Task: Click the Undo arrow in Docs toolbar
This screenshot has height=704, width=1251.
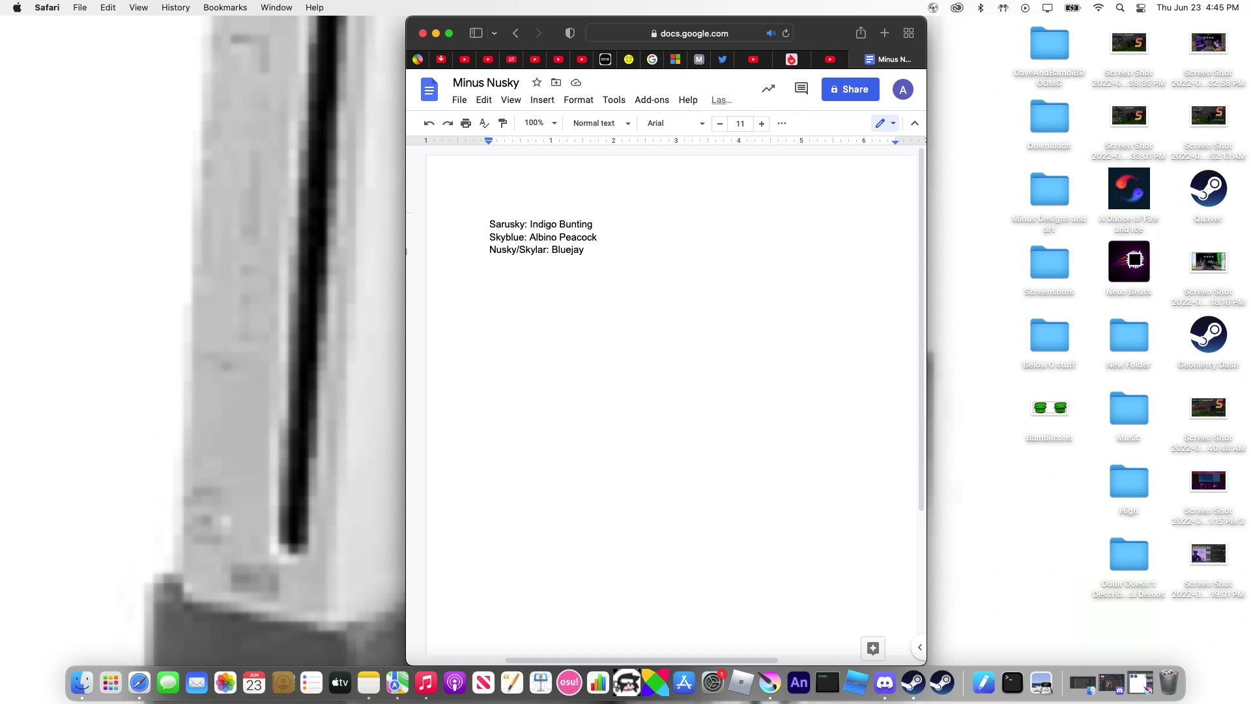Action: 429,123
